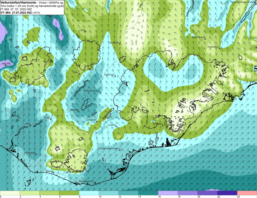Click the 0–2 m/s pale yellow legend swatch
The height and width of the screenshot is (198, 257).
(10, 193)
